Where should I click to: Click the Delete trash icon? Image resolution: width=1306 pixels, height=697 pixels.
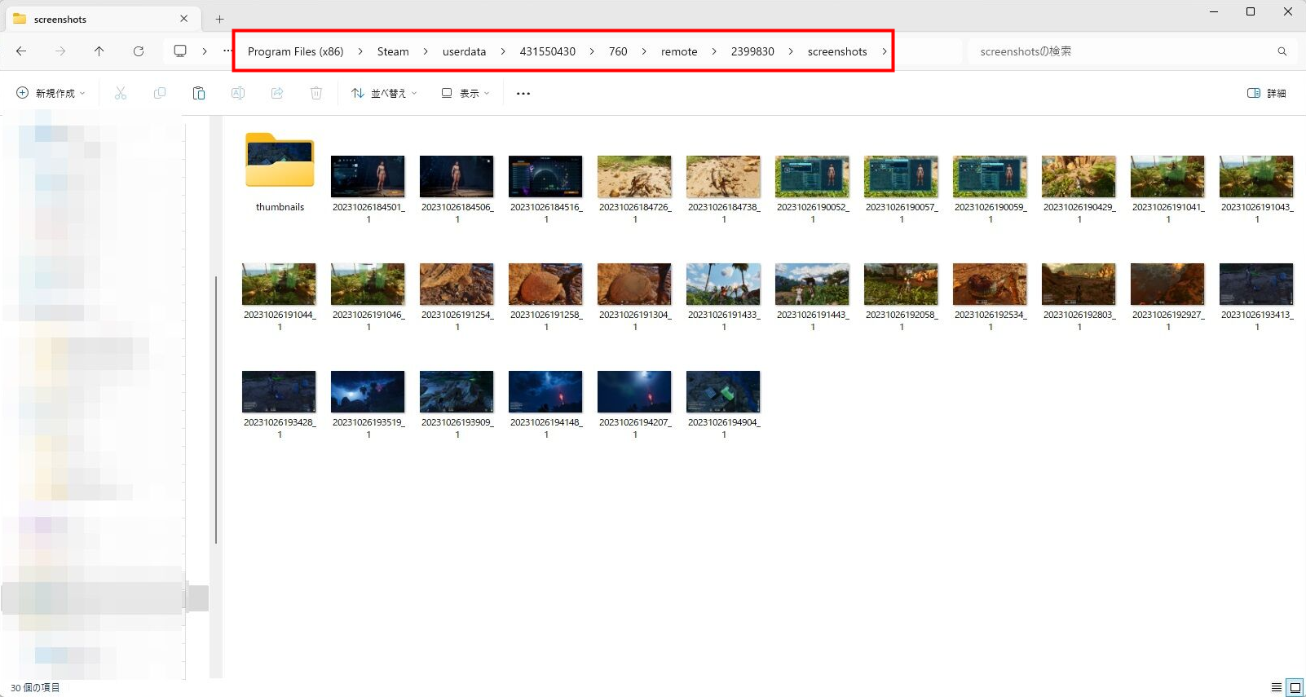coord(316,93)
